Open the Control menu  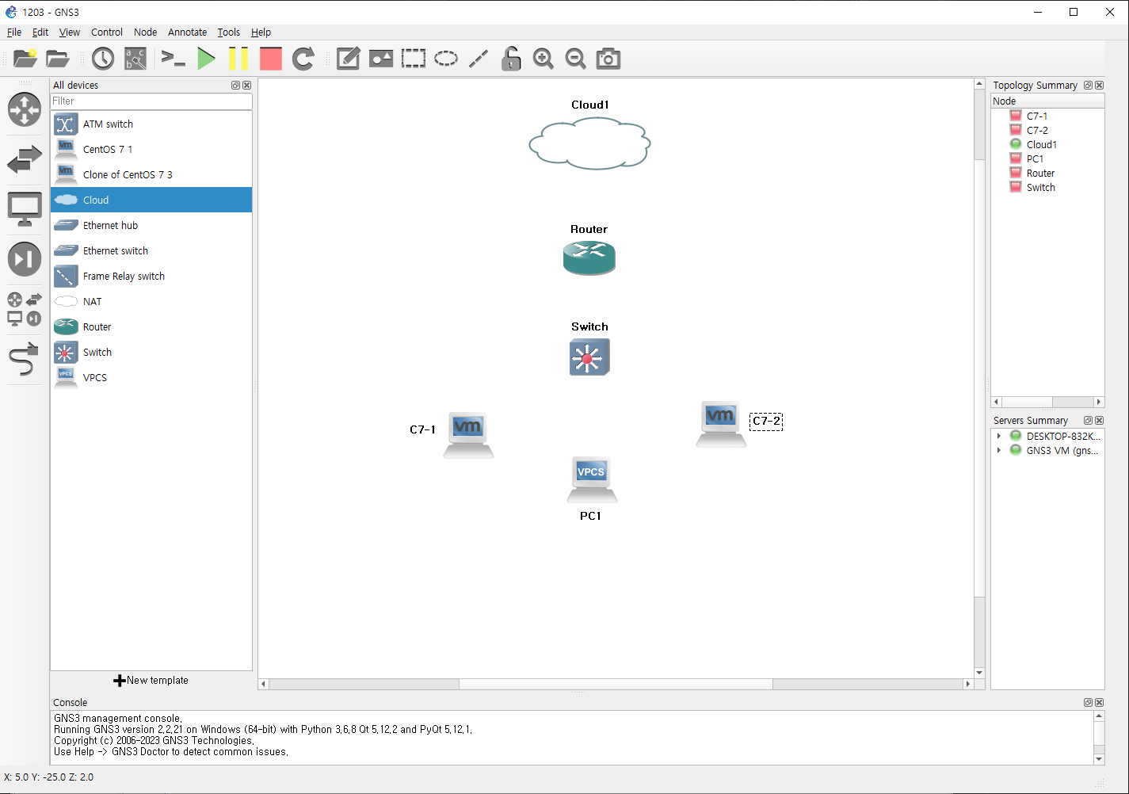pyautogui.click(x=107, y=32)
